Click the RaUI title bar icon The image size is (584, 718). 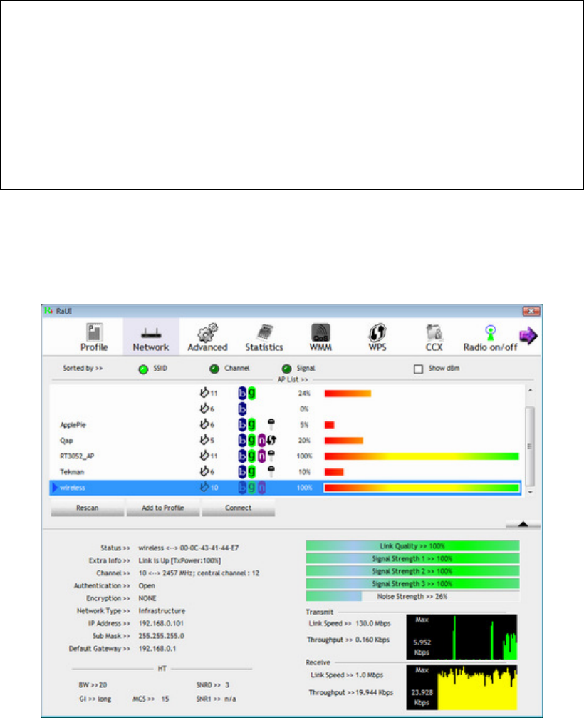(x=48, y=311)
